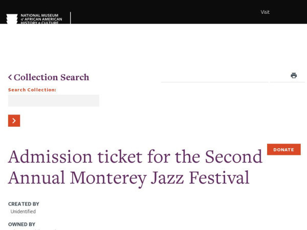
Task: Click the back chevron beside Collection Search
Action: click(10, 77)
